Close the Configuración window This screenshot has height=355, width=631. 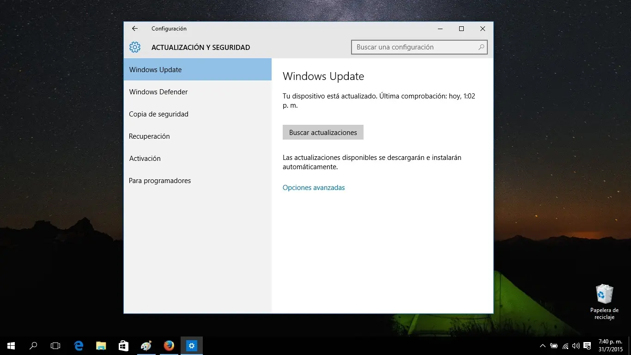[483, 29]
